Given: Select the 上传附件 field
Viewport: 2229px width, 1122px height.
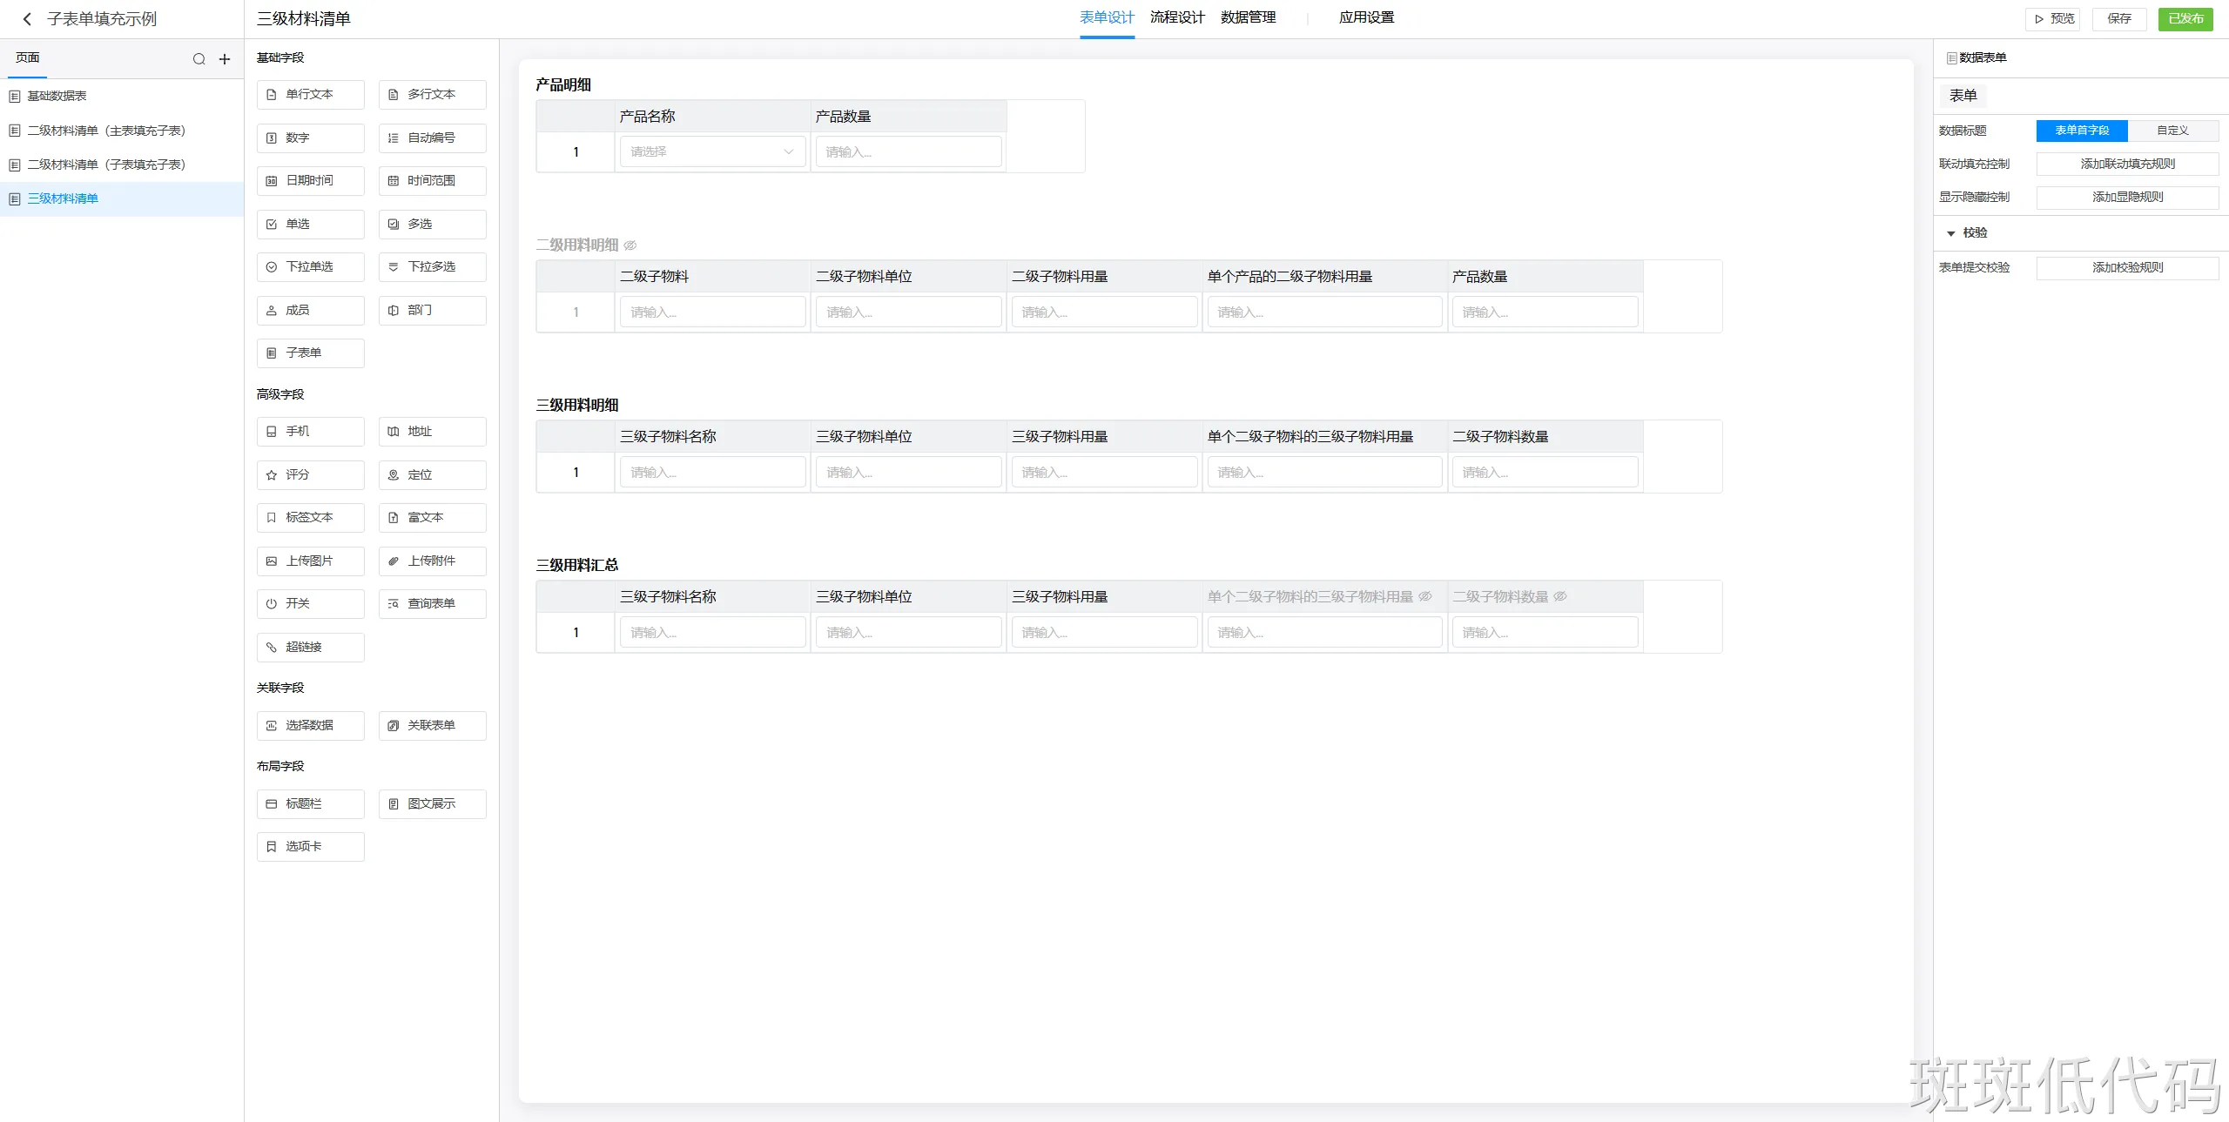Looking at the screenshot, I should point(432,561).
